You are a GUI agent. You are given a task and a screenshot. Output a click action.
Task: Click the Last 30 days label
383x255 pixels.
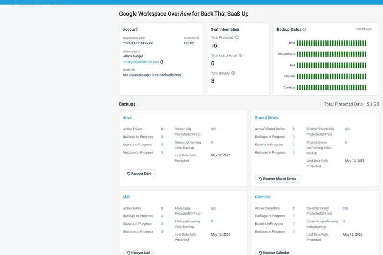(x=363, y=29)
